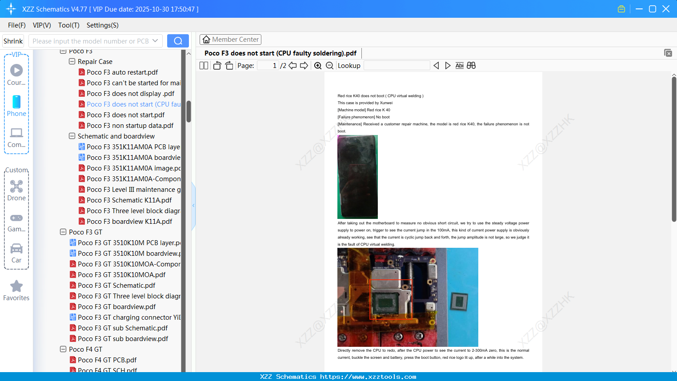Collapse the tree panel with side handle

[193, 206]
